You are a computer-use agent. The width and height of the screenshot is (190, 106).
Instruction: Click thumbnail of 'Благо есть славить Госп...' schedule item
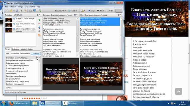9,30
